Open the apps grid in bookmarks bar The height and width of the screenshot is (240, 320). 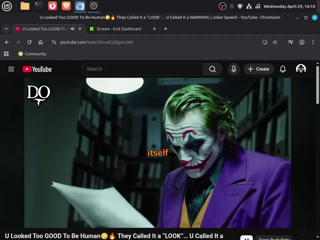(x=6, y=54)
